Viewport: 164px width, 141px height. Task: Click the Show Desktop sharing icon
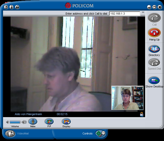pos(154,80)
